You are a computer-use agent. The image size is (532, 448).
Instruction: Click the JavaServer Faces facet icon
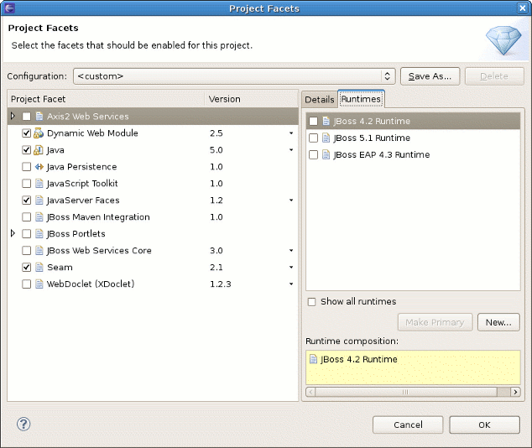click(x=39, y=201)
